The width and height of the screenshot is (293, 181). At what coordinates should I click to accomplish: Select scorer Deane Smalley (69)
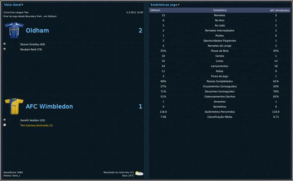pyautogui.click(x=32, y=44)
